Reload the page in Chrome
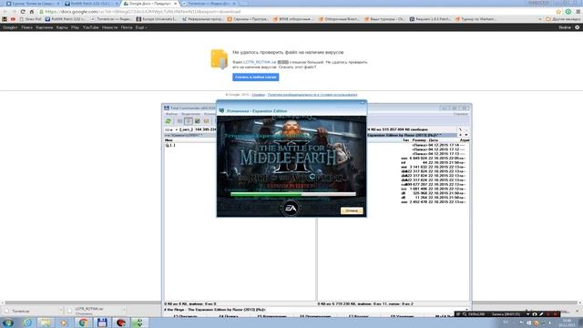583x328 pixels. click(x=23, y=12)
